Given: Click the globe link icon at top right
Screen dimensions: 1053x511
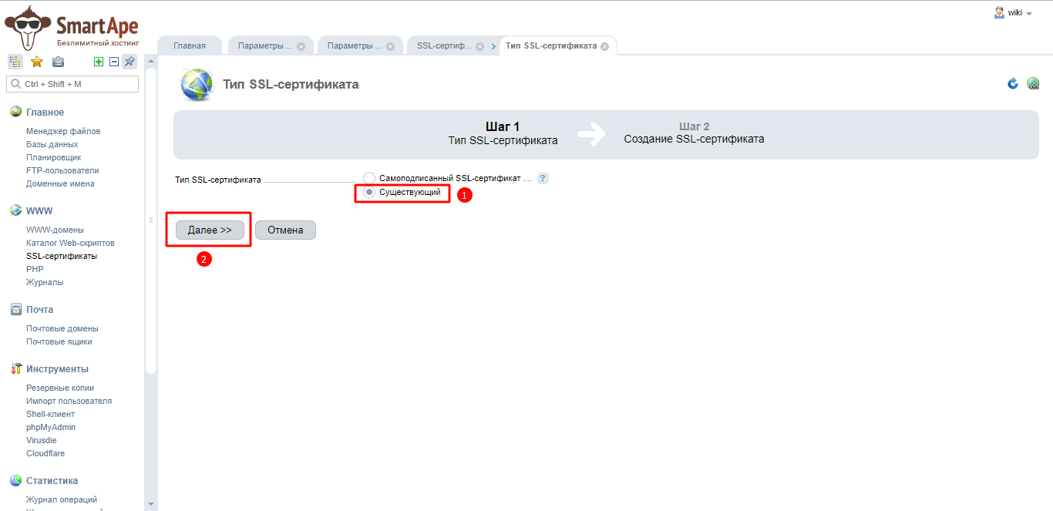Looking at the screenshot, I should click(x=1033, y=83).
